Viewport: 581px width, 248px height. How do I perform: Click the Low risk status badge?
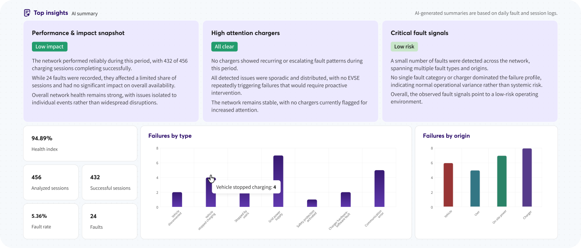click(404, 47)
